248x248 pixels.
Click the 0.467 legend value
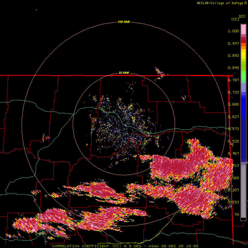pyautogui.click(x=233, y=153)
